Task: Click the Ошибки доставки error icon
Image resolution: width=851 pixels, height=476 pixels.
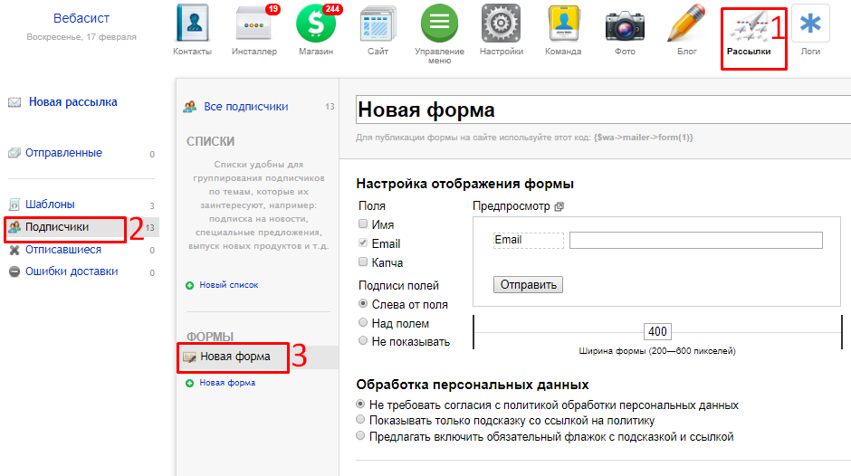Action: point(14,271)
